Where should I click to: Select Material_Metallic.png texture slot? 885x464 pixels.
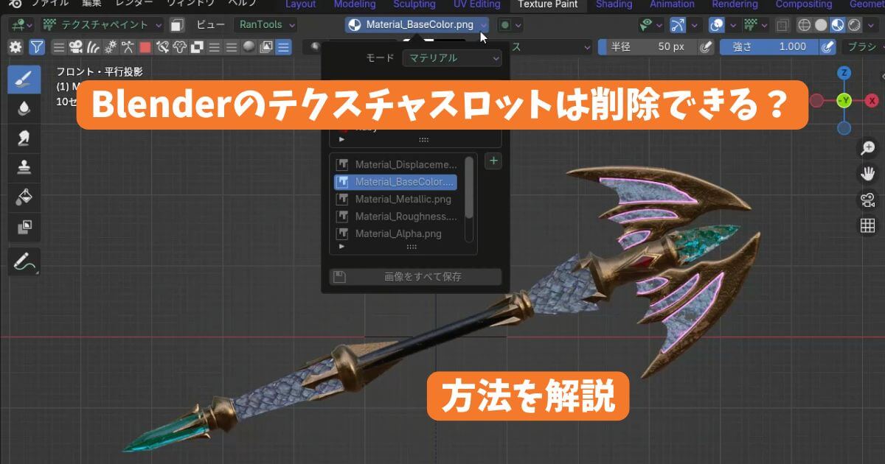coord(396,199)
